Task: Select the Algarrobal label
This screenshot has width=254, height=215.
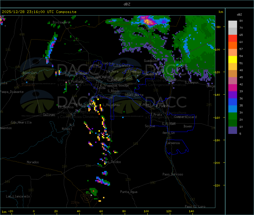Action: point(124,78)
